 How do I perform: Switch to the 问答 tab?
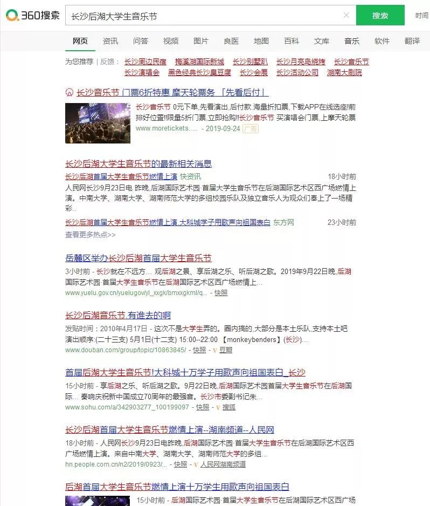click(141, 41)
